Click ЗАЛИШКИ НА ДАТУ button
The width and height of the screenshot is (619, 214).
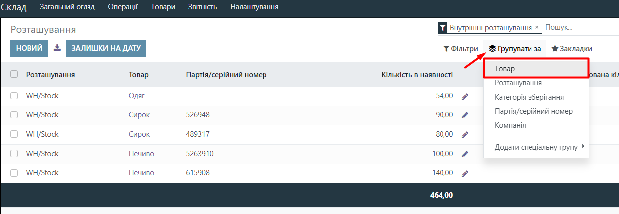coord(106,48)
